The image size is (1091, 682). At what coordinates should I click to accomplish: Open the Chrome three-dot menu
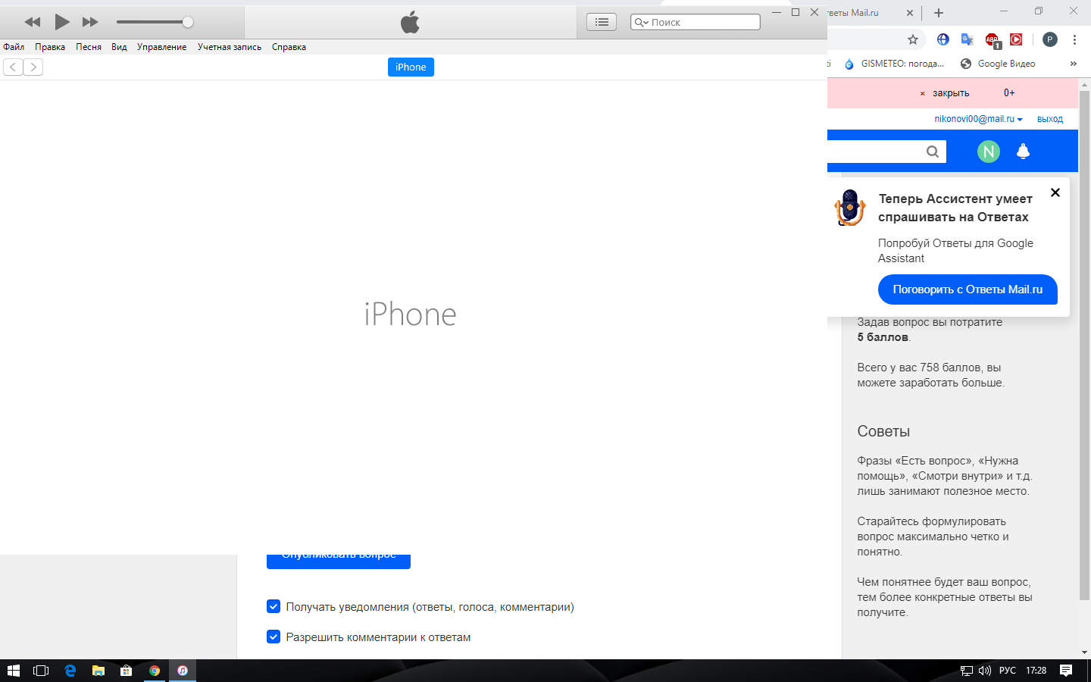[1074, 39]
